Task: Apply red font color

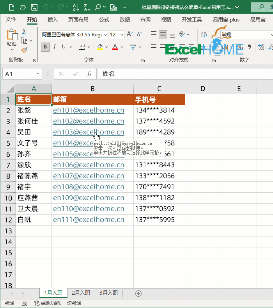Action: tap(115, 47)
